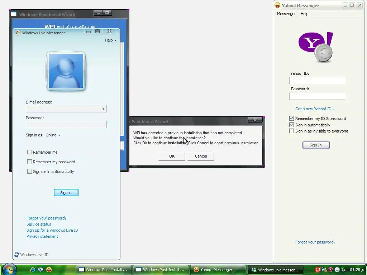
Task: Open Sign up for a Windows Live ID link
Action: (x=52, y=230)
